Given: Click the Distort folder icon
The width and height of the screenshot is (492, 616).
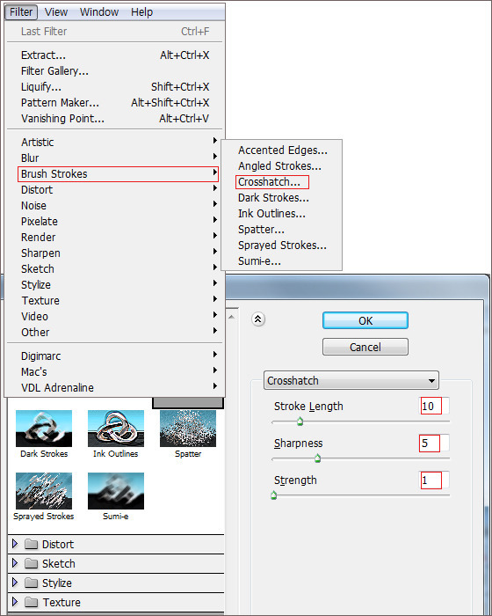Looking at the screenshot, I should 31,544.
